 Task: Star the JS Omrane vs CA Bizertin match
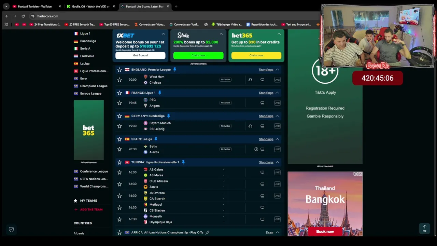(x=119, y=196)
